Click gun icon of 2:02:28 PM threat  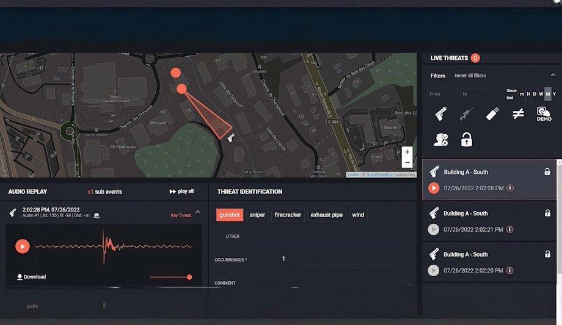pos(434,171)
